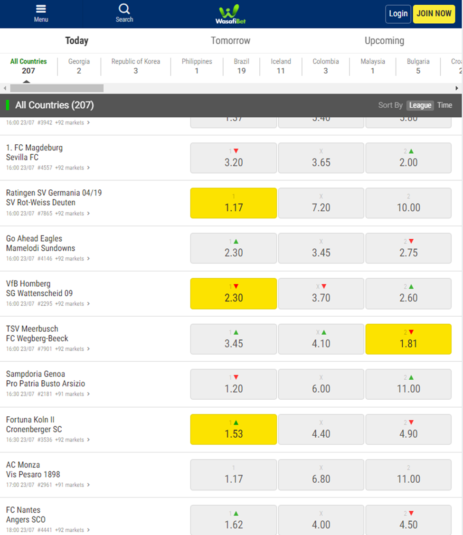The image size is (463, 535).
Task: Filter matches by Iceland
Action: 281,66
